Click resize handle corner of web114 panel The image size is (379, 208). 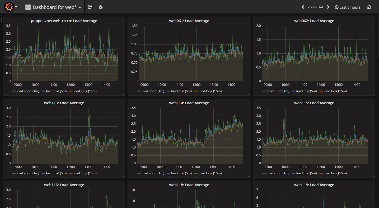coord(249,176)
